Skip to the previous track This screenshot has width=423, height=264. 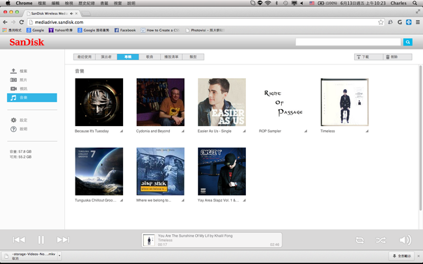[19, 240]
